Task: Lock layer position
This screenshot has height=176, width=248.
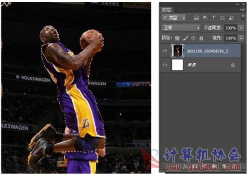Action: [x=193, y=38]
